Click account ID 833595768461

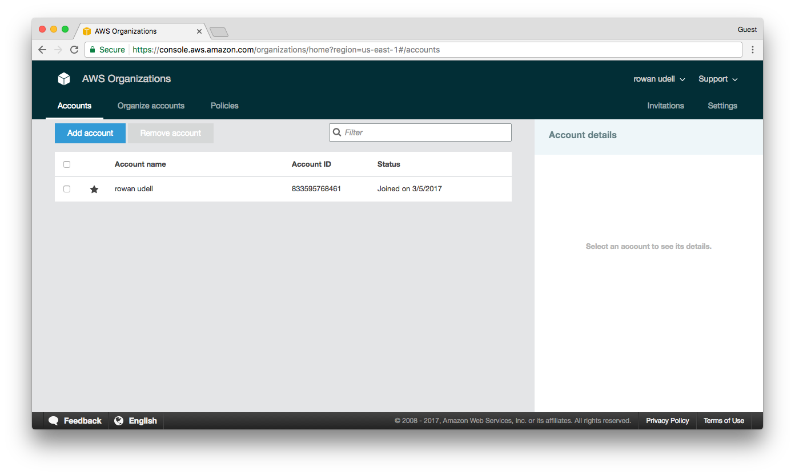[316, 189]
